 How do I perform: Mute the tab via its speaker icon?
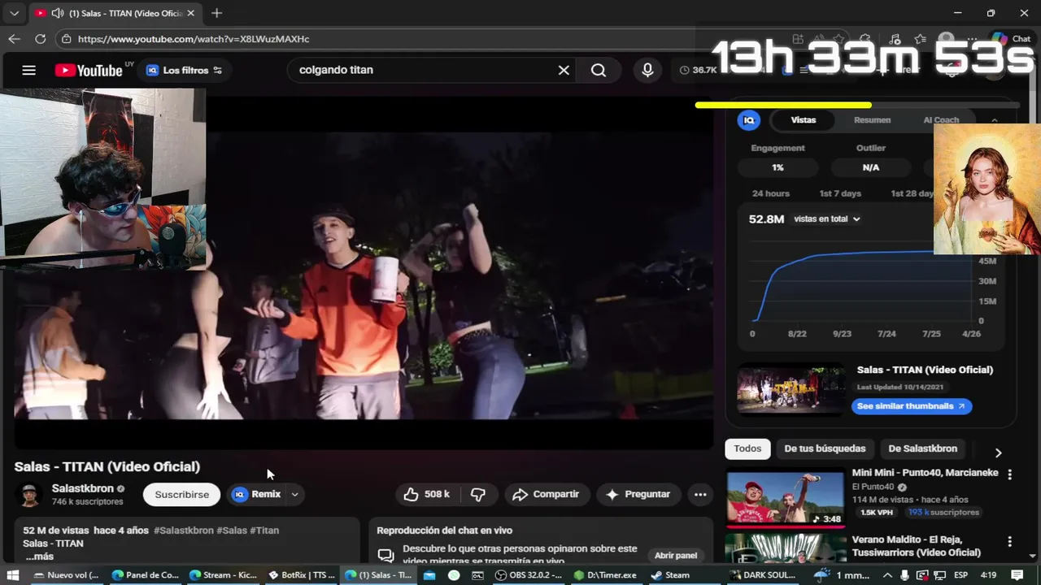[x=57, y=13]
